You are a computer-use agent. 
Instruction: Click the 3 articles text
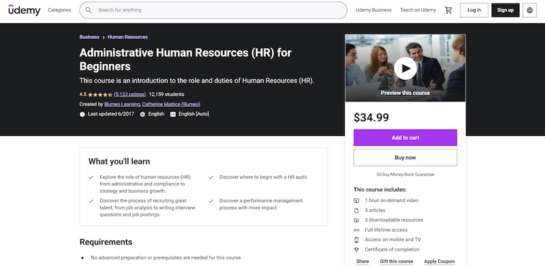pyautogui.click(x=375, y=211)
